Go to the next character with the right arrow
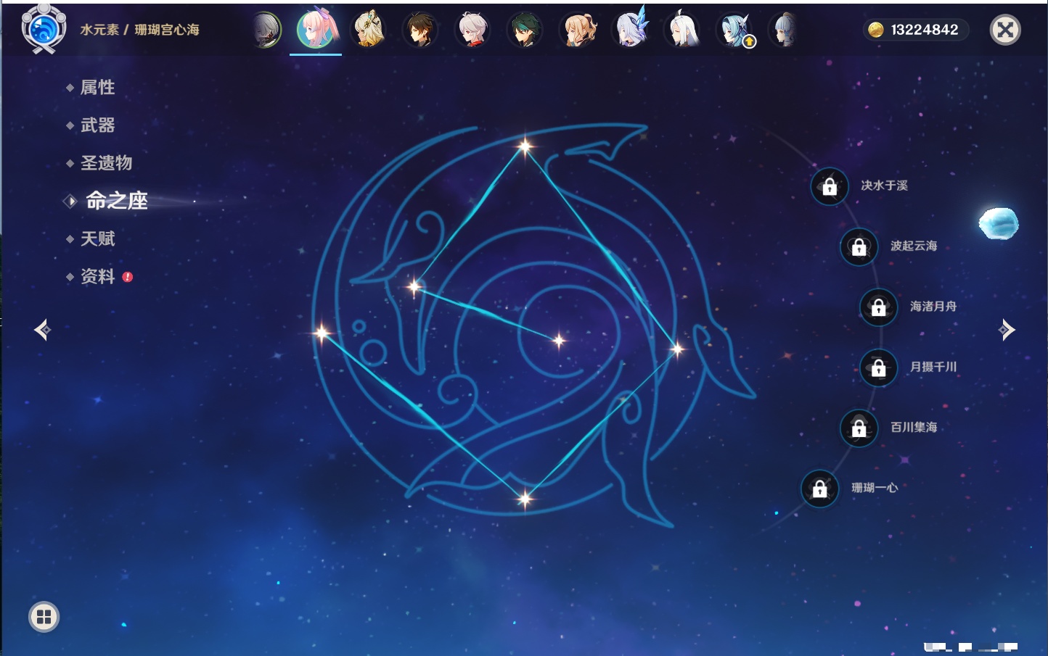This screenshot has height=656, width=1048. (1007, 330)
